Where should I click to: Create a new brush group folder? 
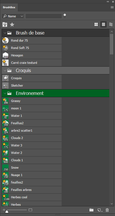[x=91, y=210]
